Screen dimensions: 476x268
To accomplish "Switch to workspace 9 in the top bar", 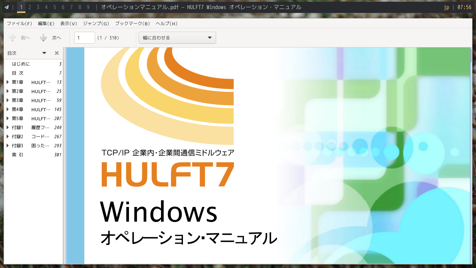I will pyautogui.click(x=88, y=7).
